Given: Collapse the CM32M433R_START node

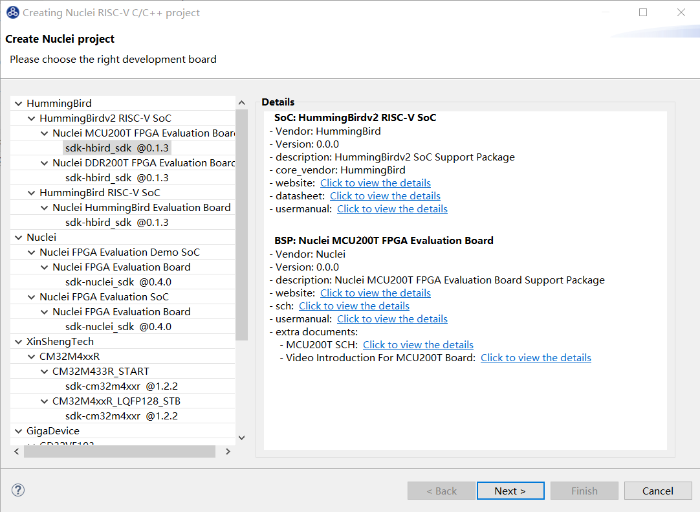Looking at the screenshot, I should click(44, 372).
